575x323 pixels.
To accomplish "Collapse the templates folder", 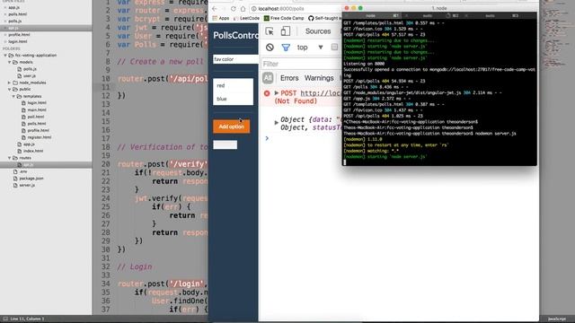I will click(13, 96).
